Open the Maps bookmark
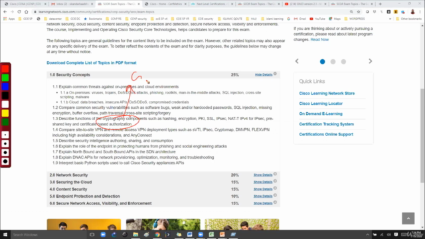The image size is (425, 239). 335,19
